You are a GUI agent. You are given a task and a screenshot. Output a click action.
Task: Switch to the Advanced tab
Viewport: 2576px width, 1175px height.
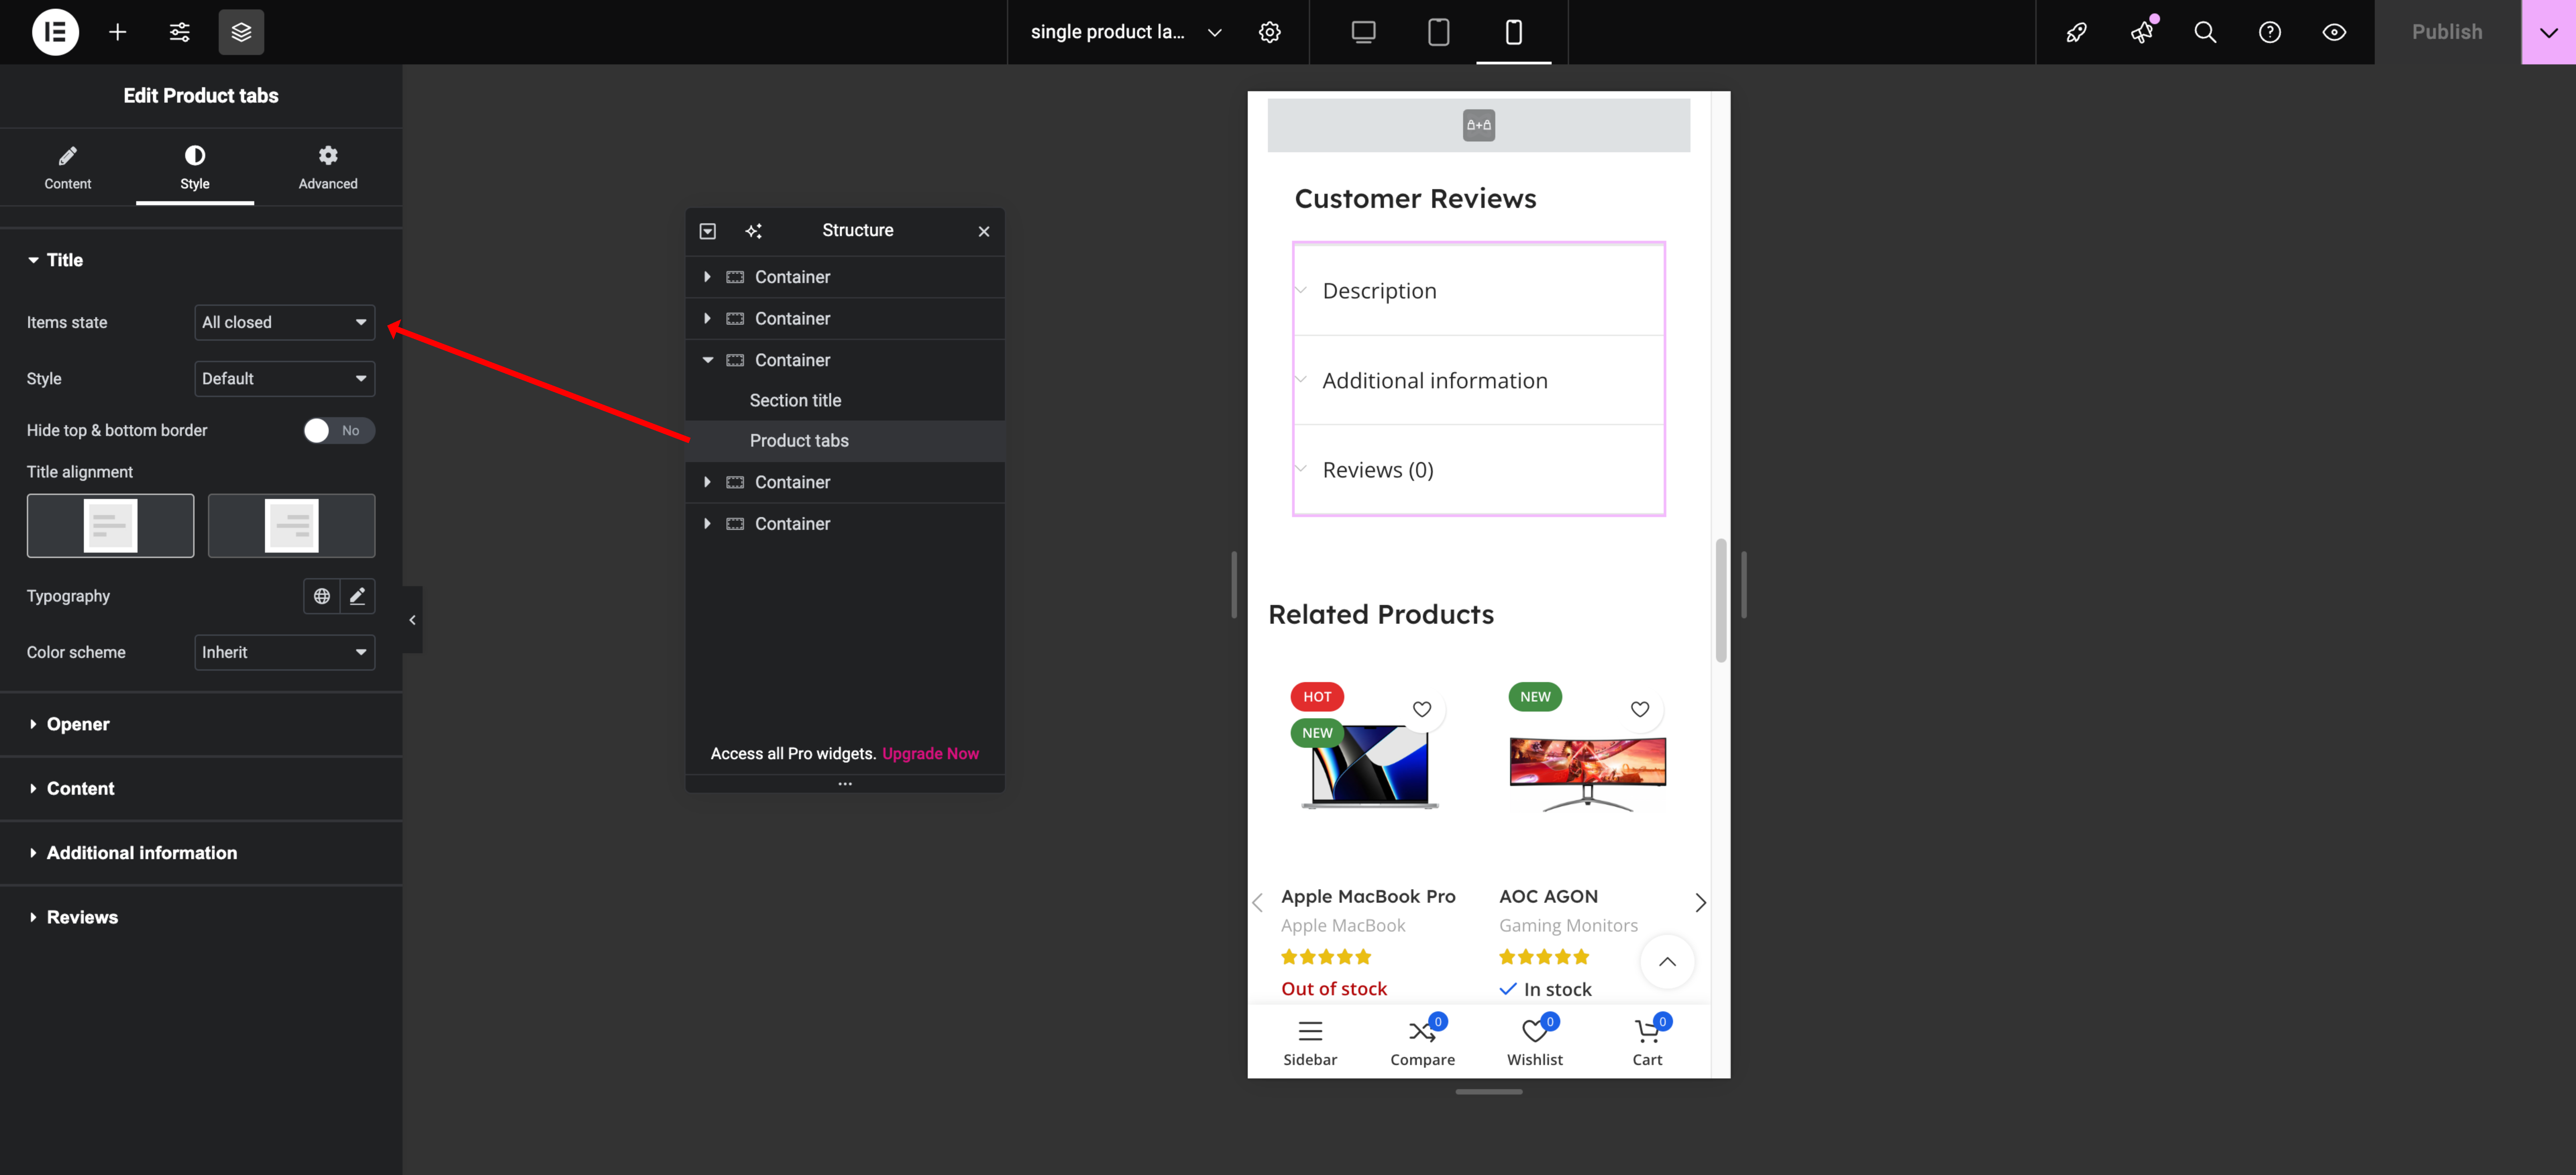tap(328, 167)
